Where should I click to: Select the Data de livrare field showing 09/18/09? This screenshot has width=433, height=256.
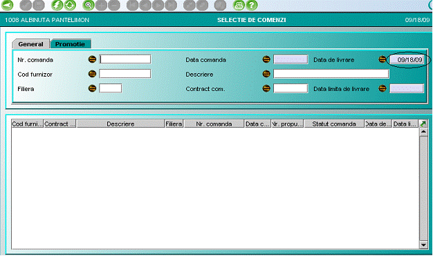(x=407, y=59)
